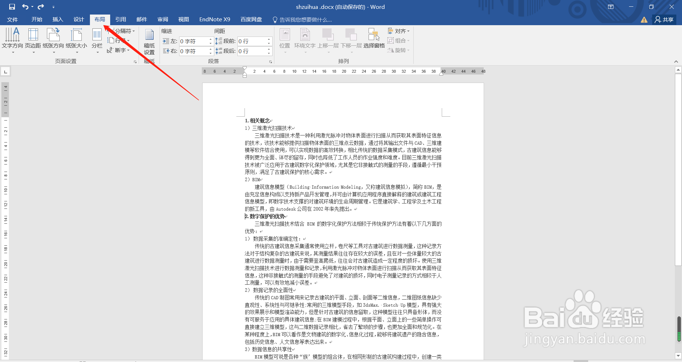
Task: Open the 选择窗格 selection pane
Action: pyautogui.click(x=374, y=38)
